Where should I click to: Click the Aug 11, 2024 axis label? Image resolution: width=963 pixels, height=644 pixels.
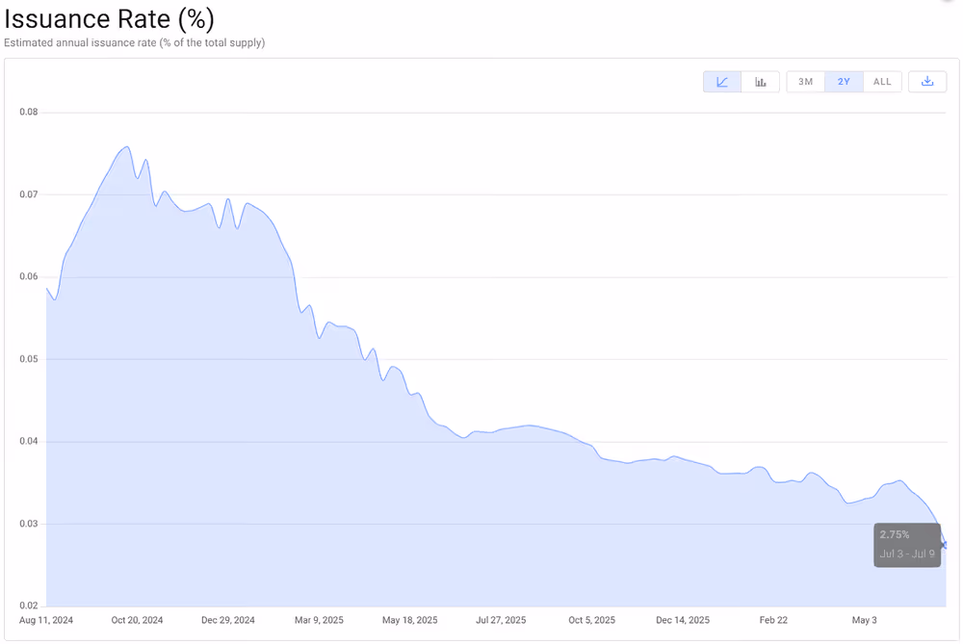[46, 620]
